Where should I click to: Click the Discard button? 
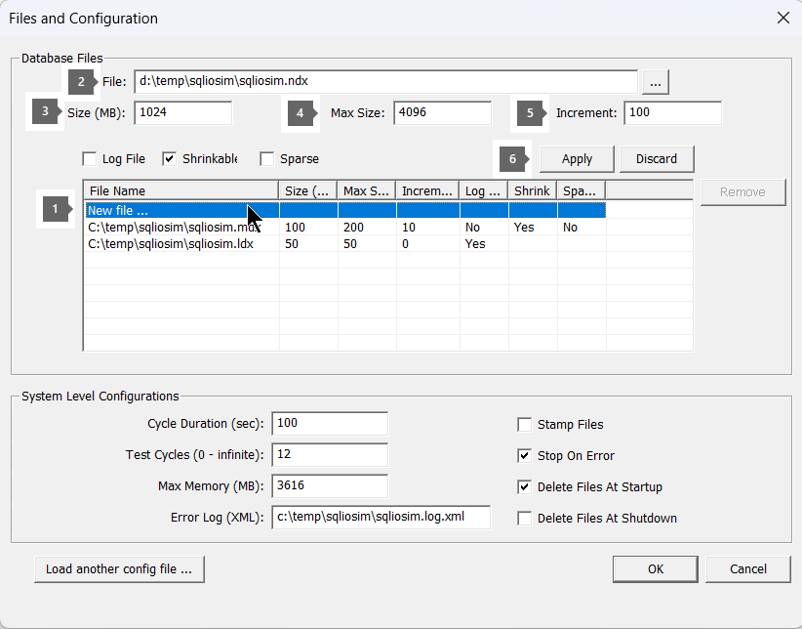coord(657,159)
